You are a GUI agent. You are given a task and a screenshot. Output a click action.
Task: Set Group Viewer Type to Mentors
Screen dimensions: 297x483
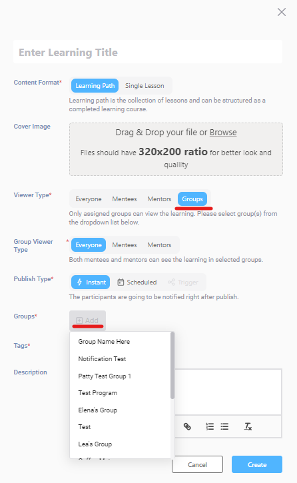[x=159, y=245]
